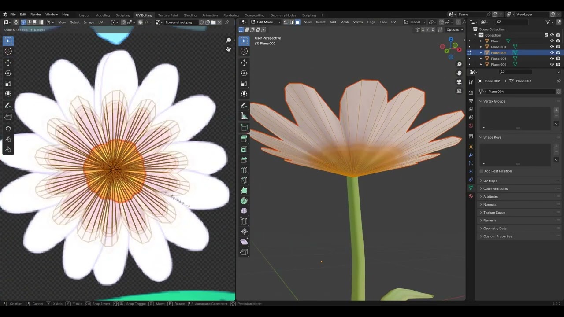Enable the Add Rest Position checkbox

482,171
